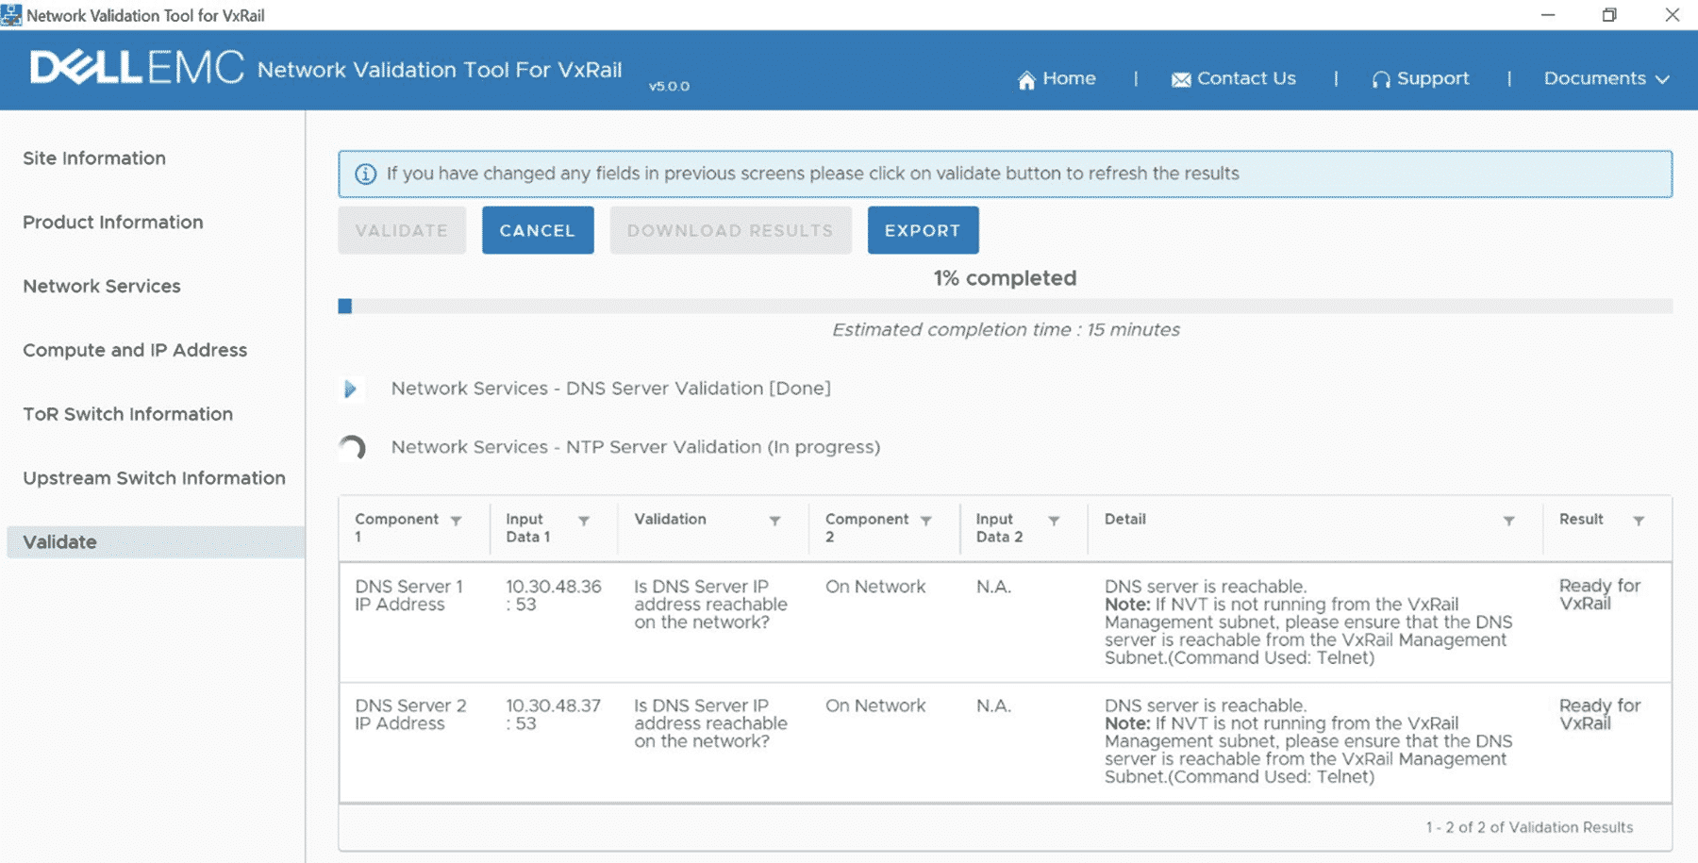Viewport: 1698px width, 863px height.
Task: Click the v5.0.0 version label
Action: click(669, 86)
